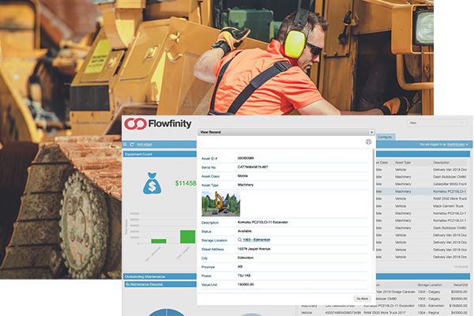The width and height of the screenshot is (474, 316).
Task: Select the RAM 2500 Work Truck row
Action: [422, 198]
